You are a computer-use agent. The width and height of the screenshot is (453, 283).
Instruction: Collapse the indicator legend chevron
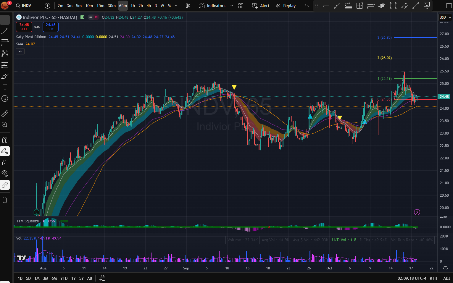click(x=20, y=51)
